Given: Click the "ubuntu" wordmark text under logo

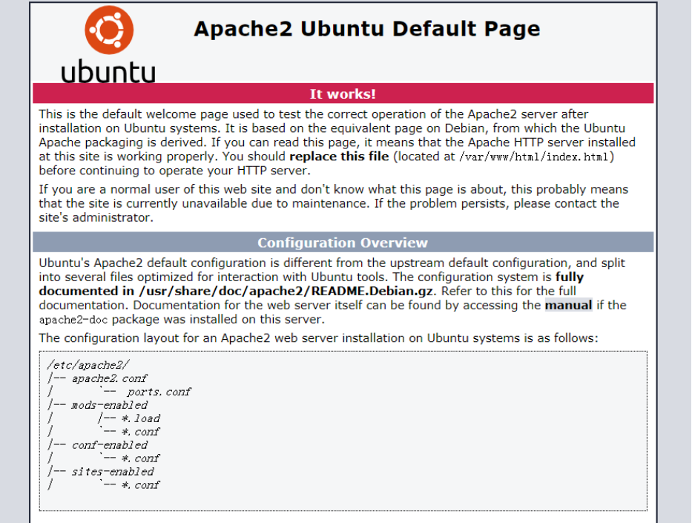Looking at the screenshot, I should point(108,71).
